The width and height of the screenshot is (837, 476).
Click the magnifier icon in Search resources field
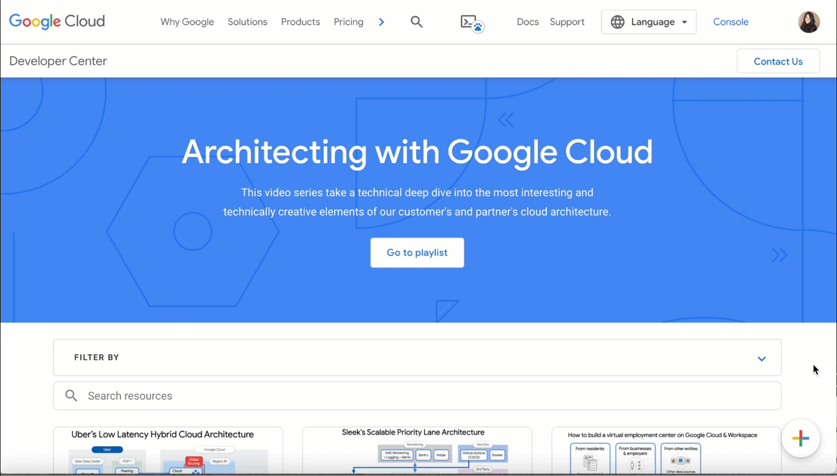[x=71, y=396]
